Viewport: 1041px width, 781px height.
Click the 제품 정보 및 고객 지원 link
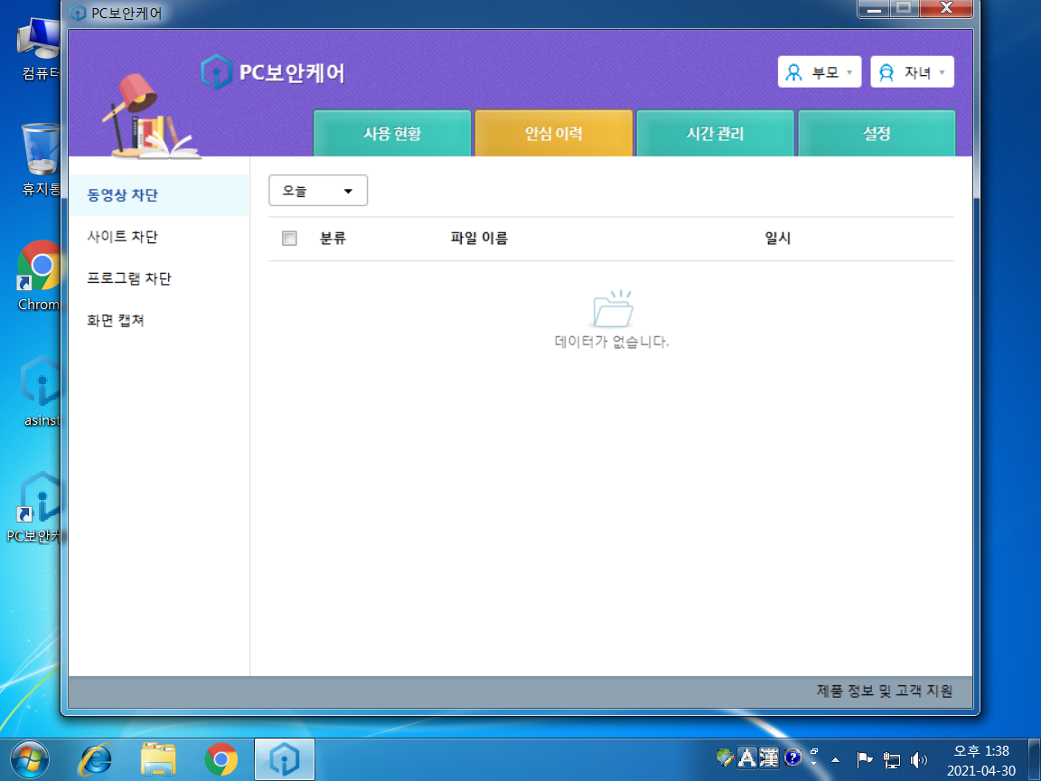point(885,691)
